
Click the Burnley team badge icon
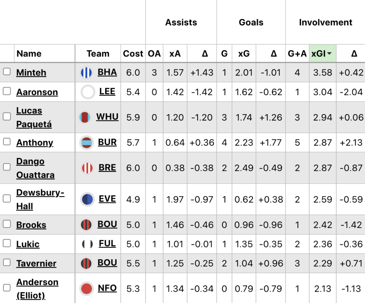[87, 143]
